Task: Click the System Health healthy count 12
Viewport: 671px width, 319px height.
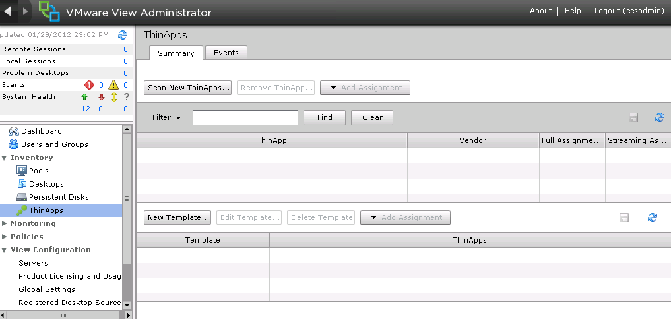Action: click(x=86, y=109)
